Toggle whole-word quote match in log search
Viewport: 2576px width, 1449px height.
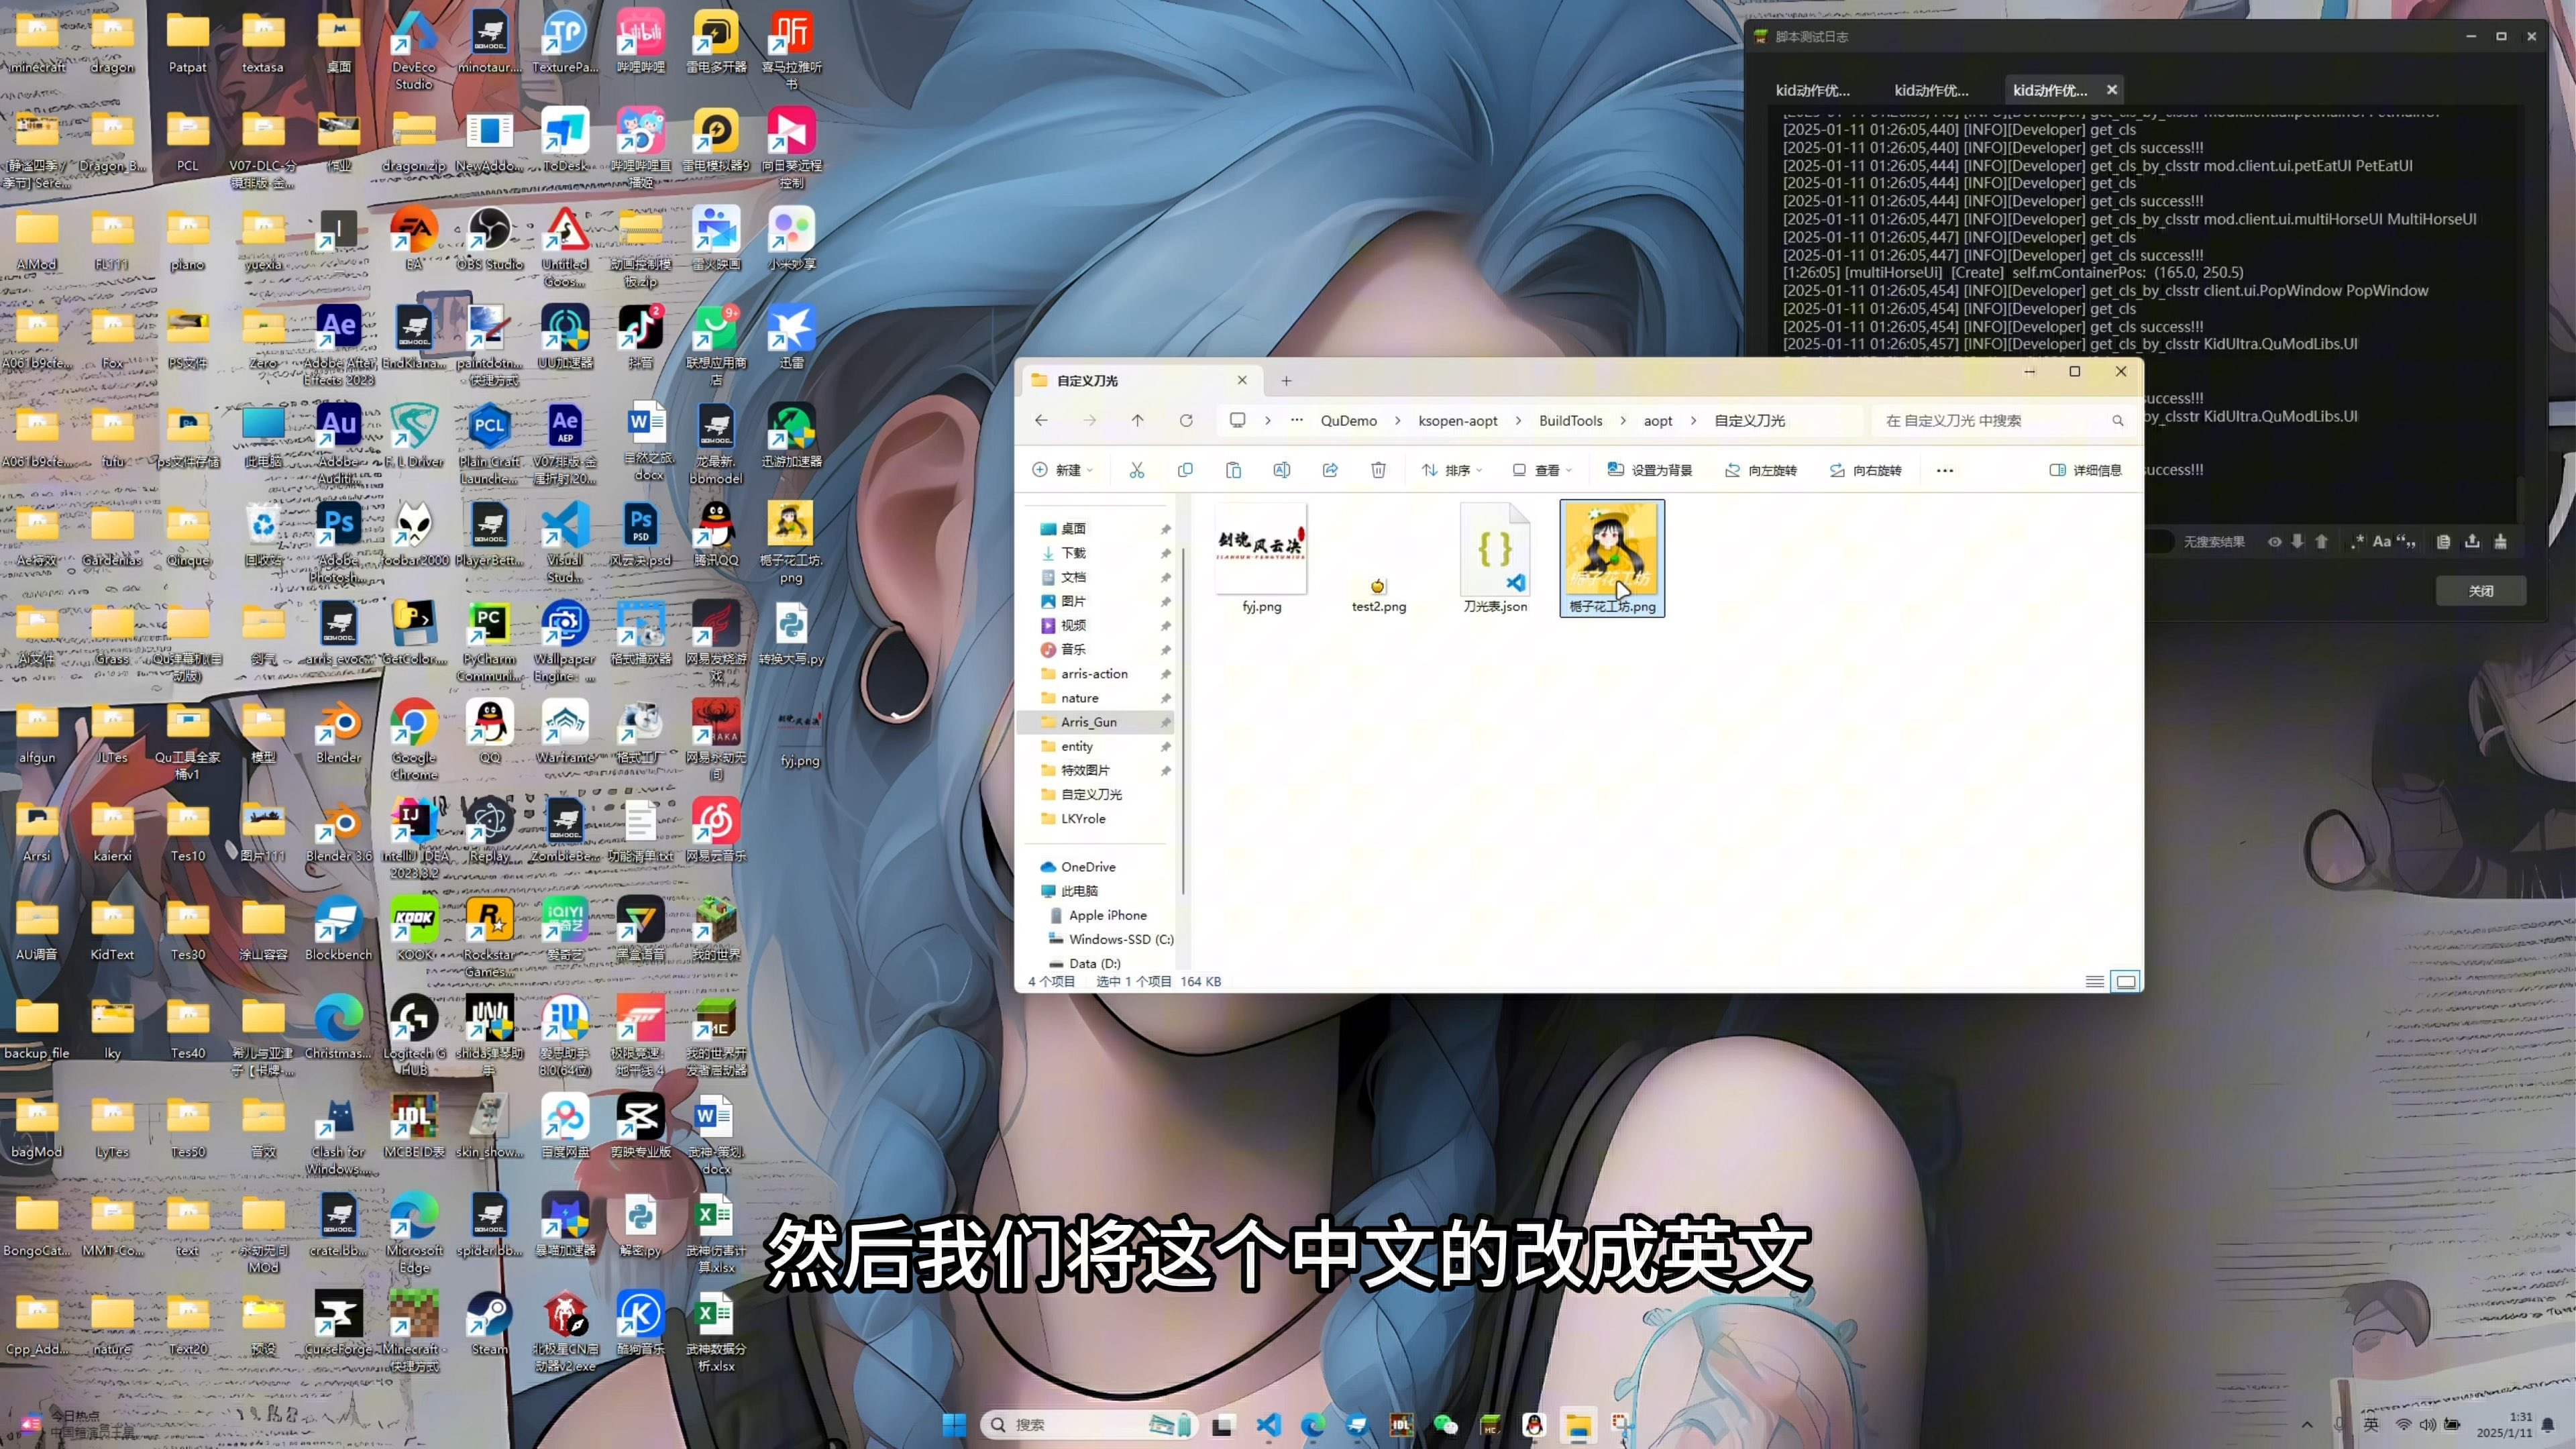click(2407, 541)
